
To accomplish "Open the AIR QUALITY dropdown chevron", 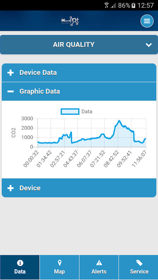I will tap(149, 45).
